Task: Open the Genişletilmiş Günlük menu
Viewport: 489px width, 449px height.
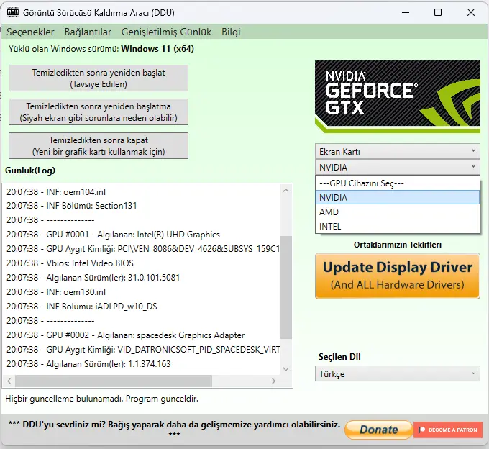Action: 166,32
